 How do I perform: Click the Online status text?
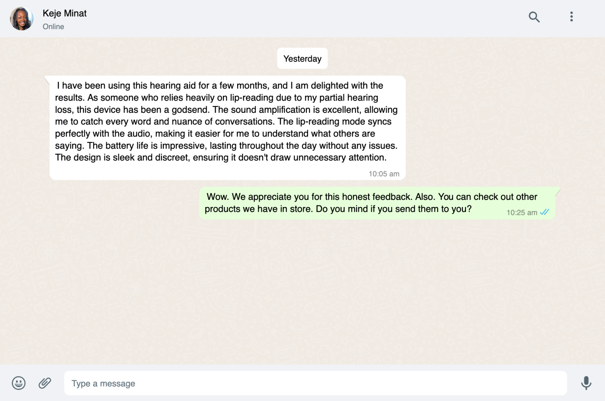(53, 26)
